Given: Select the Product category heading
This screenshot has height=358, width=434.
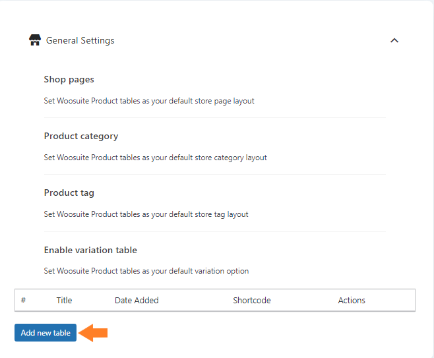Looking at the screenshot, I should (x=81, y=136).
